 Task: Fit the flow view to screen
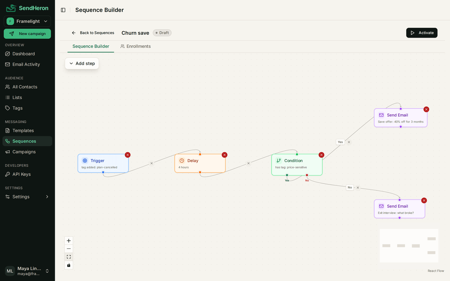69,257
